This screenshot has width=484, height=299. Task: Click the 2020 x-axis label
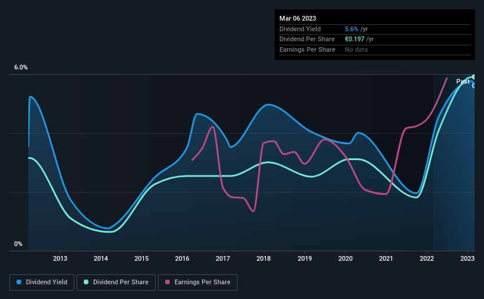coord(345,258)
